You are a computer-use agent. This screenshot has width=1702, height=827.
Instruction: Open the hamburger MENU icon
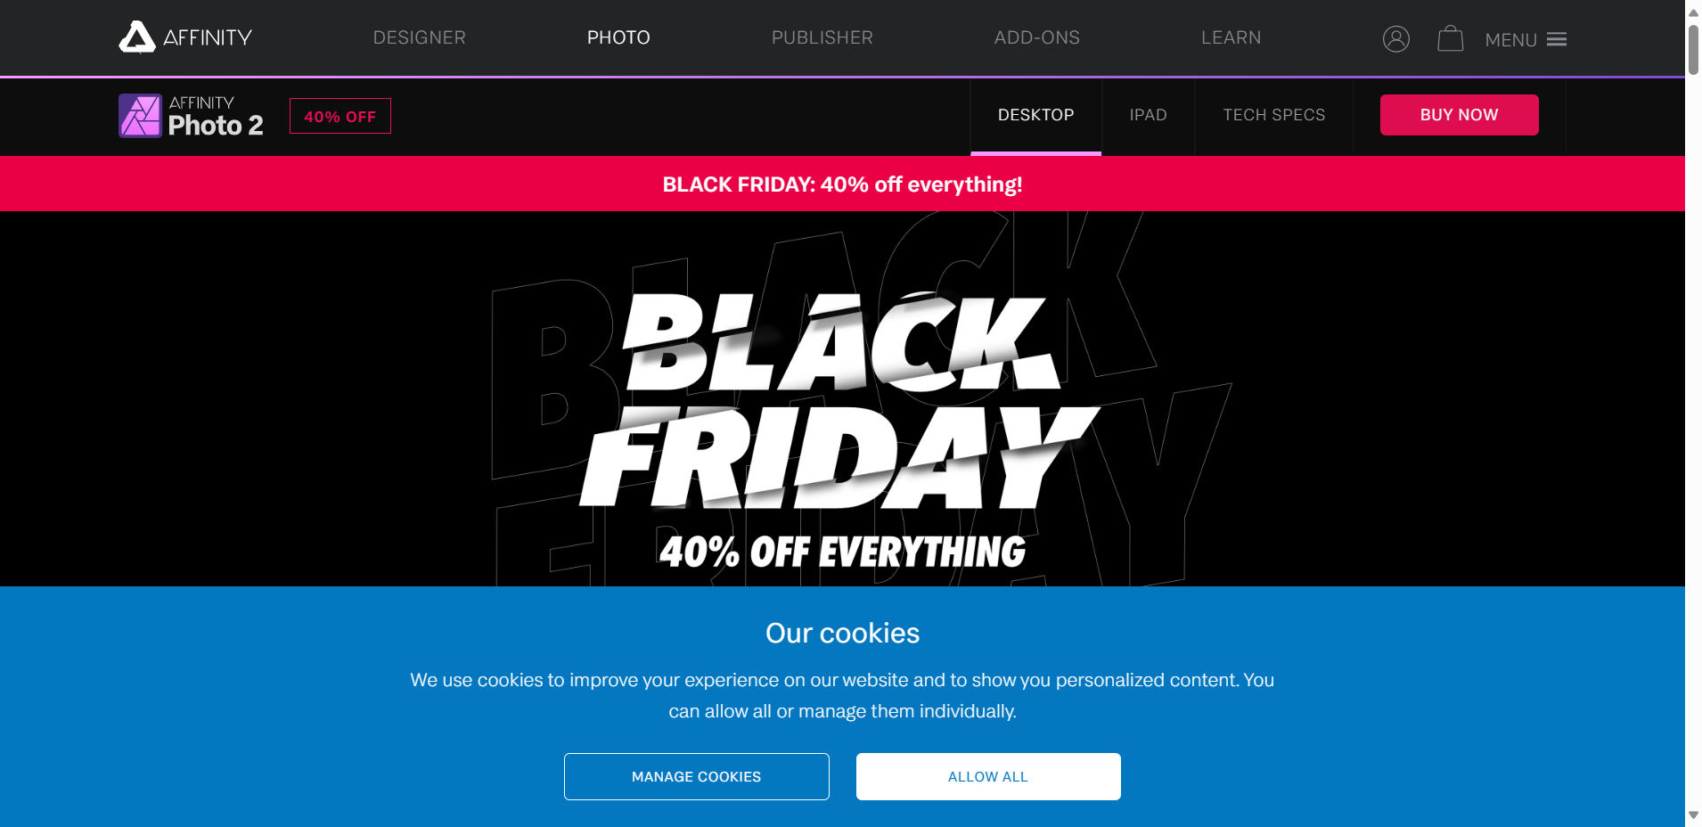[x=1556, y=39]
